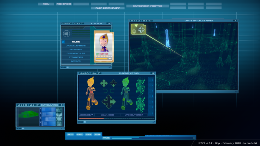Open the Lyokoguerriers menu entry
The width and height of the screenshot is (260, 146).
[76, 46]
